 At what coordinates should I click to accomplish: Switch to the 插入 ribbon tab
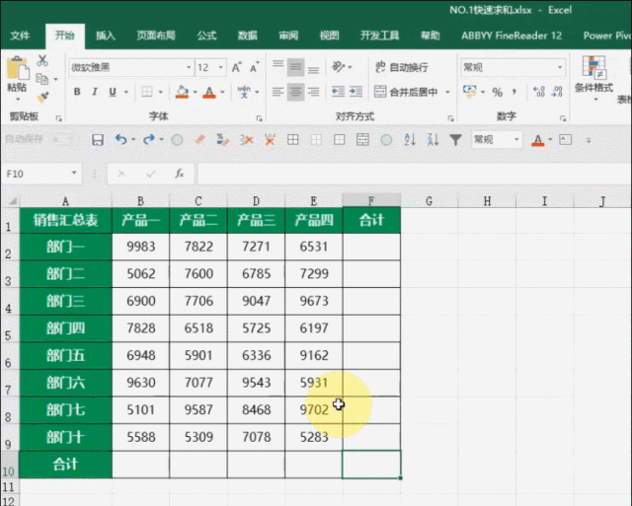point(106,36)
